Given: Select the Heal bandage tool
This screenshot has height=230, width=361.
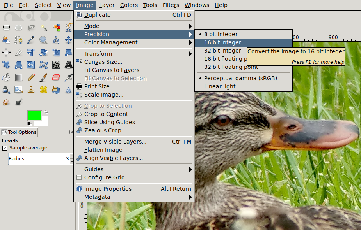Looking at the screenshot, I should click(x=44, y=90).
